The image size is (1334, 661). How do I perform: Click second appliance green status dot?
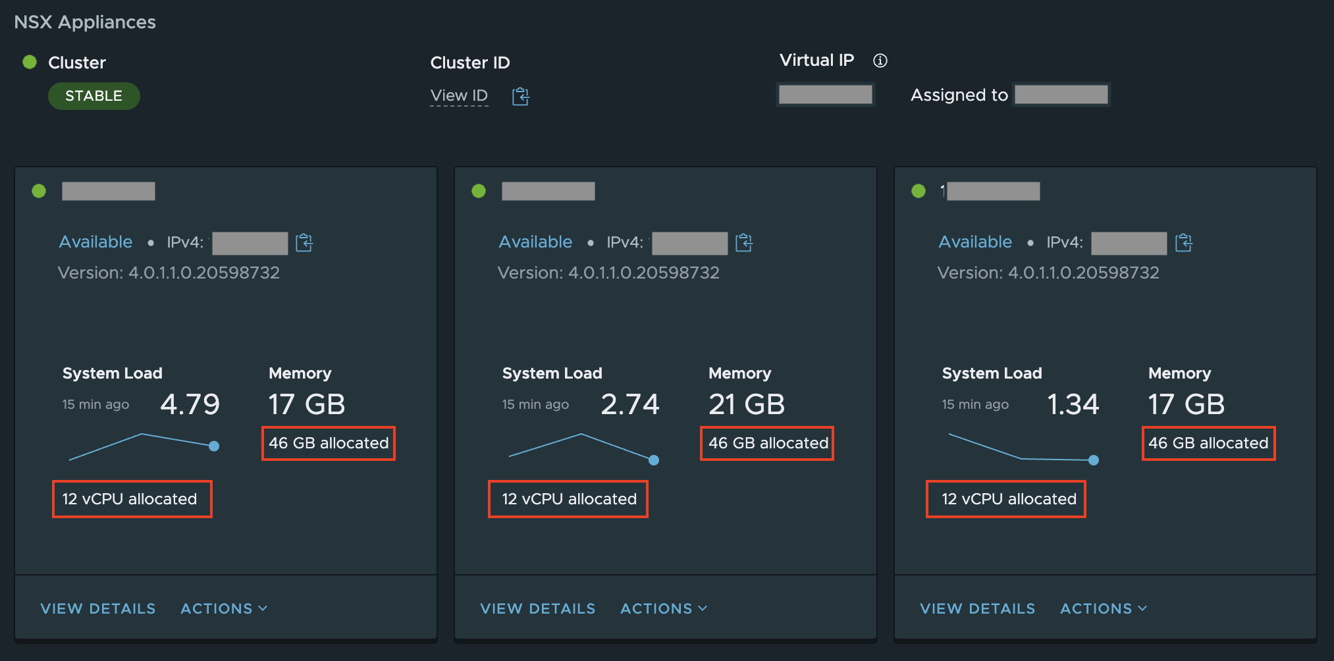[479, 191]
